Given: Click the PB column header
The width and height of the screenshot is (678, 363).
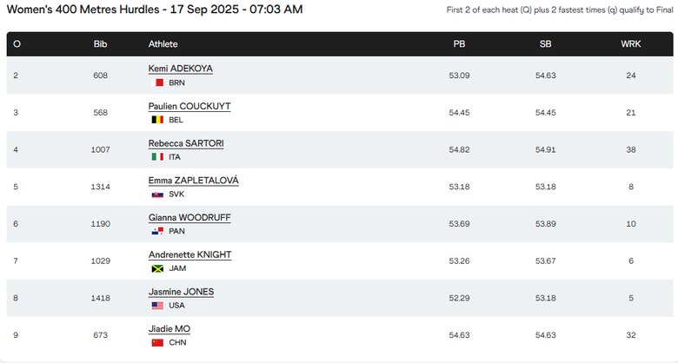Looking at the screenshot, I should [459, 43].
